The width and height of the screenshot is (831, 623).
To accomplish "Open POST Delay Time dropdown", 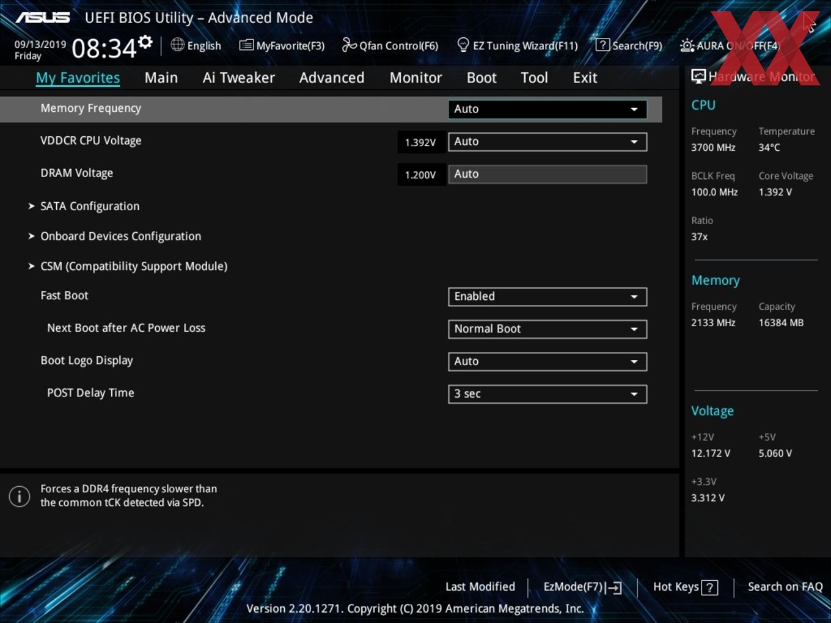I will pyautogui.click(x=547, y=394).
